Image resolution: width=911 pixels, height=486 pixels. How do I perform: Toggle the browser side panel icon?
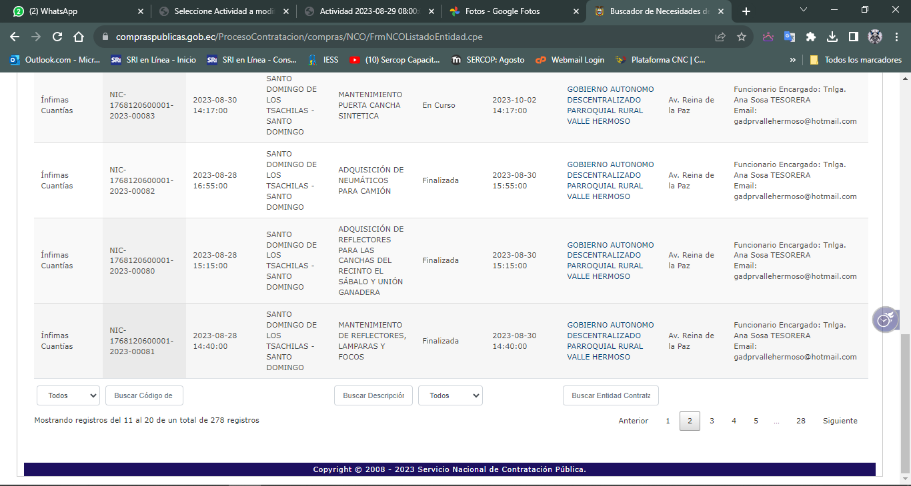(x=854, y=37)
